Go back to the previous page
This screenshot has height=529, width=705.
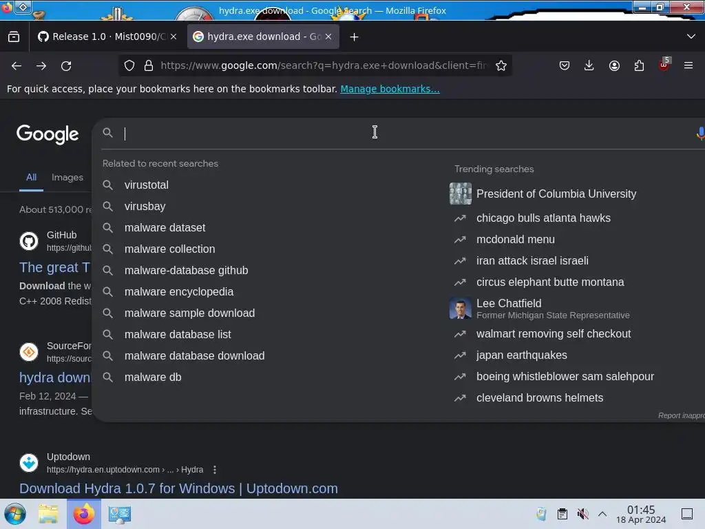tap(17, 65)
